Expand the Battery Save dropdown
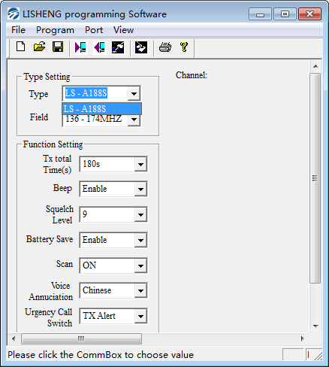Image resolution: width=329 pixels, height=367 pixels. pos(140,240)
